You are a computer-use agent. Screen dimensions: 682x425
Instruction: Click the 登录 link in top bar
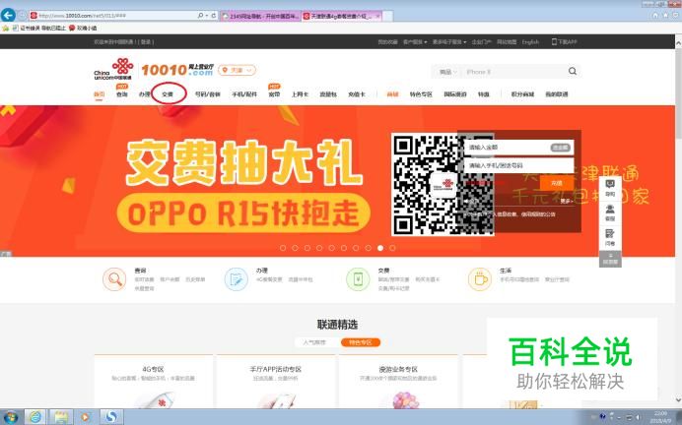(146, 42)
